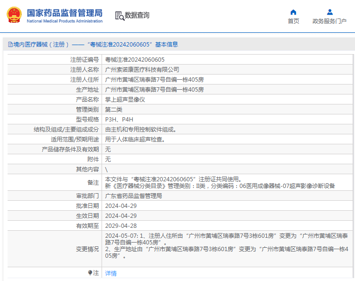The image size is (355, 281).
Task: Click the 适用范围/预期用途 label
Action: [75, 140]
